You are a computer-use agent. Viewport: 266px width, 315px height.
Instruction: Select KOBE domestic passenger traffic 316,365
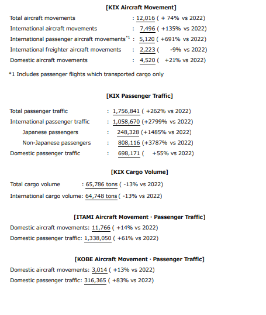point(95,280)
